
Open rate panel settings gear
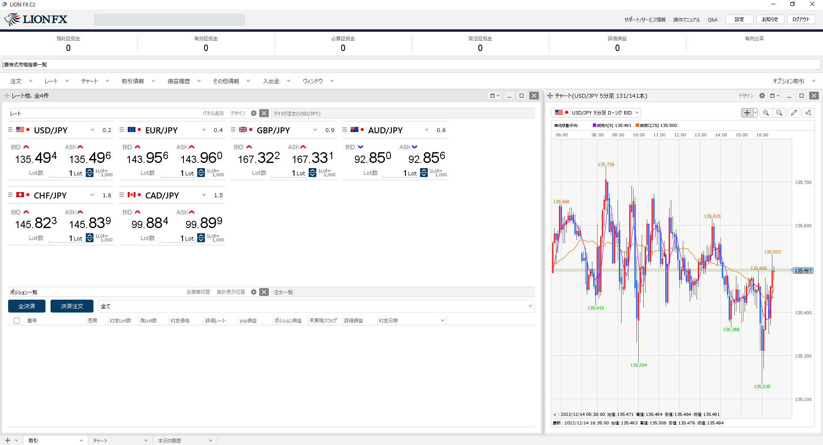tap(254, 113)
